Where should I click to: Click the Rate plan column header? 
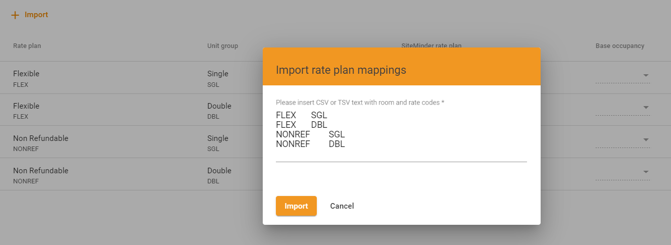click(27, 46)
